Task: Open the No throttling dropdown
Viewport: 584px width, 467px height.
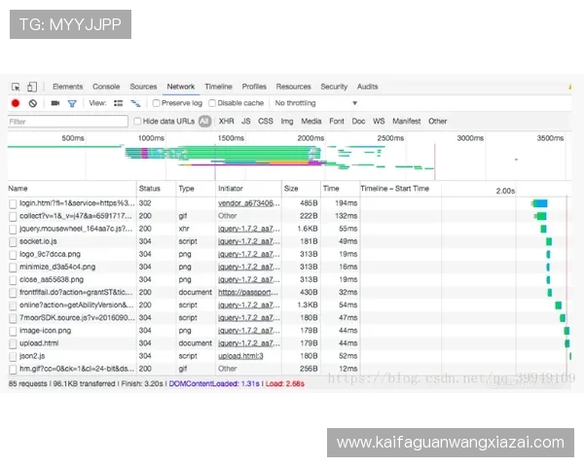Action: click(315, 103)
